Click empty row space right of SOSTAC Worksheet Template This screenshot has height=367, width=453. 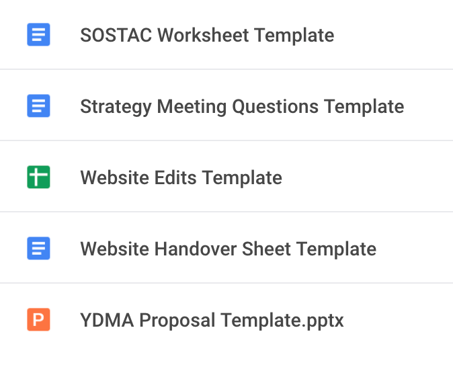click(x=393, y=35)
